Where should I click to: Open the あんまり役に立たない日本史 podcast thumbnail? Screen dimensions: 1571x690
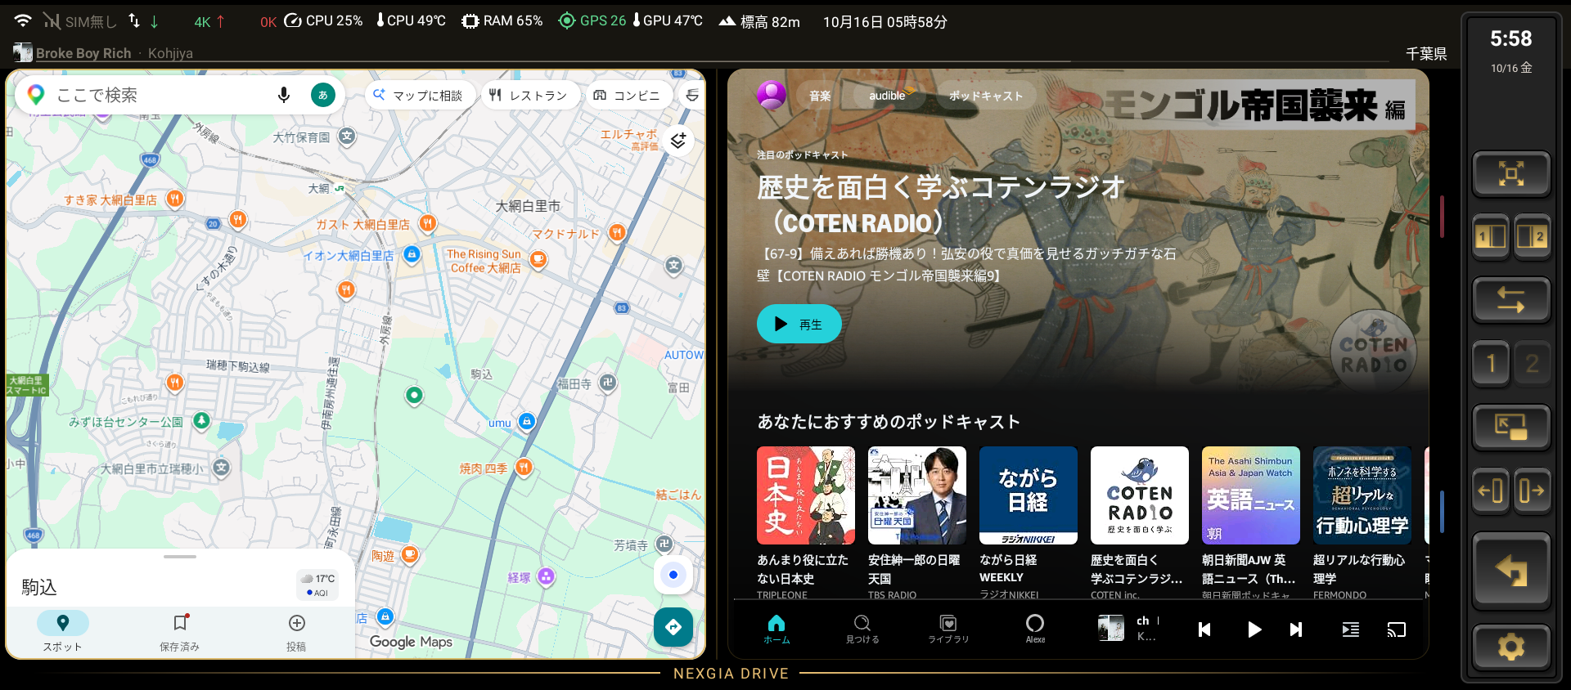(806, 495)
